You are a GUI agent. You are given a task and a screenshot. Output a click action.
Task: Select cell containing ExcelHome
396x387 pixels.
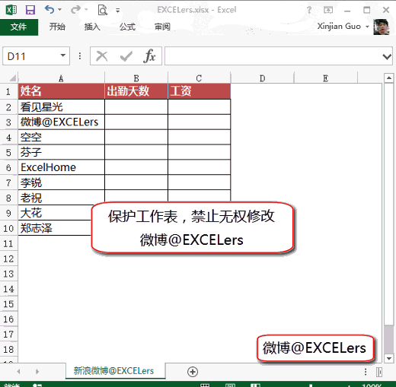tap(61, 167)
